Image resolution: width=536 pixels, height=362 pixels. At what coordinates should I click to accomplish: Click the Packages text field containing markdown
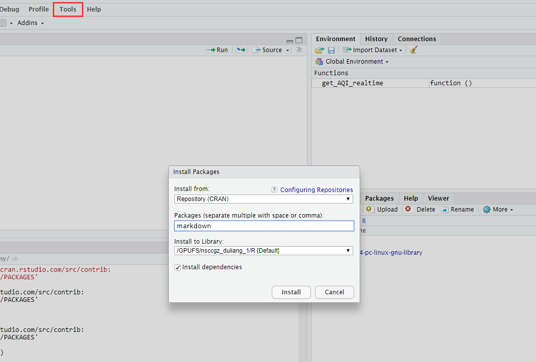264,226
